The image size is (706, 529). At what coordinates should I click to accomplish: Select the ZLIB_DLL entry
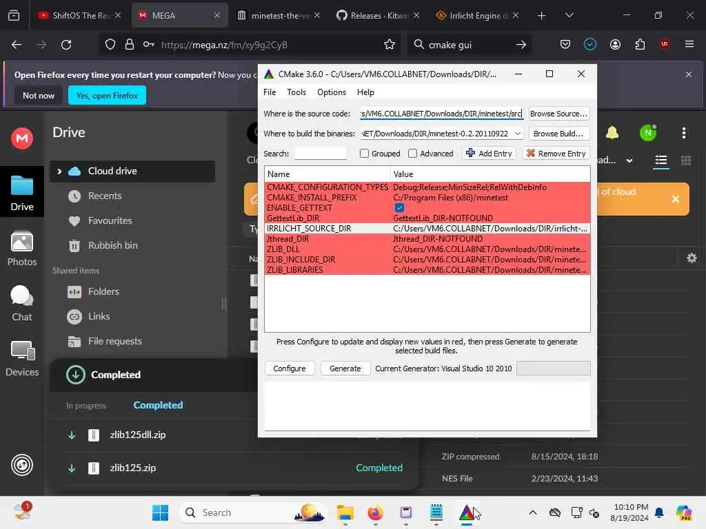[x=427, y=249]
